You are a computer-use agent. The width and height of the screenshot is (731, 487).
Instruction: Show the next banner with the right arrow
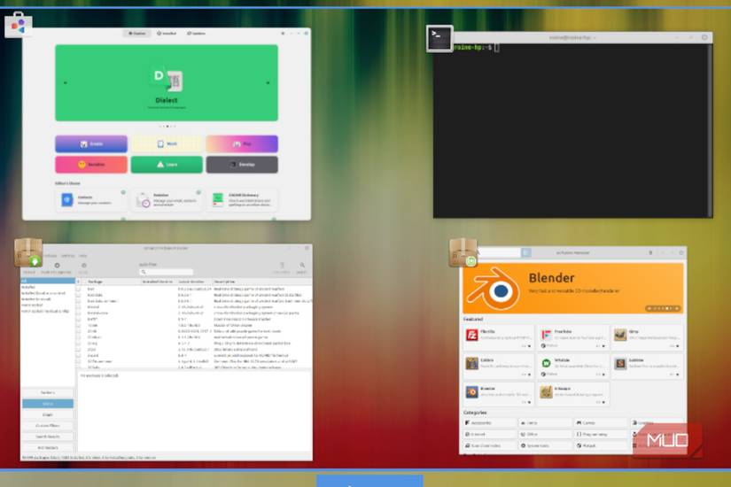(268, 83)
